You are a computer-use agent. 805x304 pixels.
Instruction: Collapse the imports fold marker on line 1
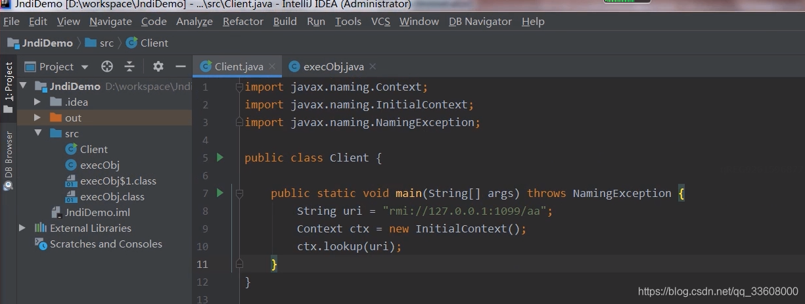(x=239, y=87)
